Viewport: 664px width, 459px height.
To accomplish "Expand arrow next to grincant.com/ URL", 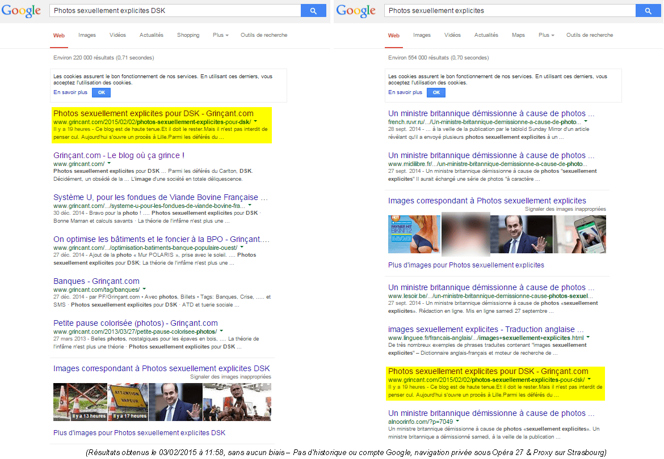I will click(x=108, y=164).
